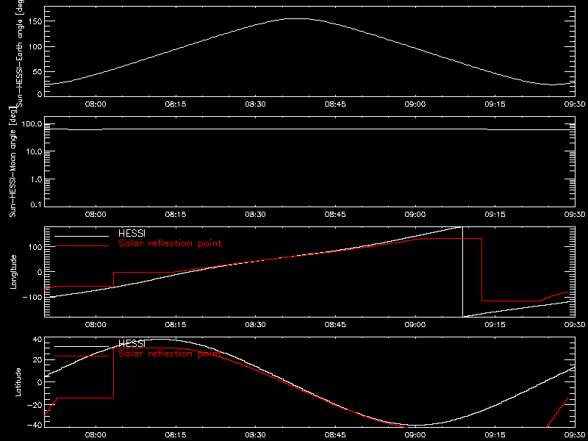The image size is (588, 441).
Task: Click the Sun-HESSI-Moon angle axis title
Action: 13,162
